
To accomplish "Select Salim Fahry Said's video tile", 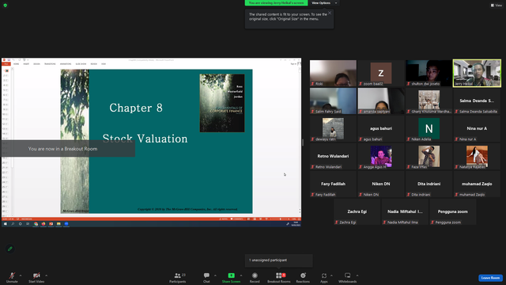I will 333,101.
